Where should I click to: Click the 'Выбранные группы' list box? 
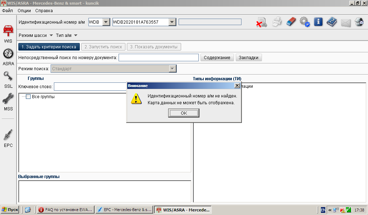(105, 191)
